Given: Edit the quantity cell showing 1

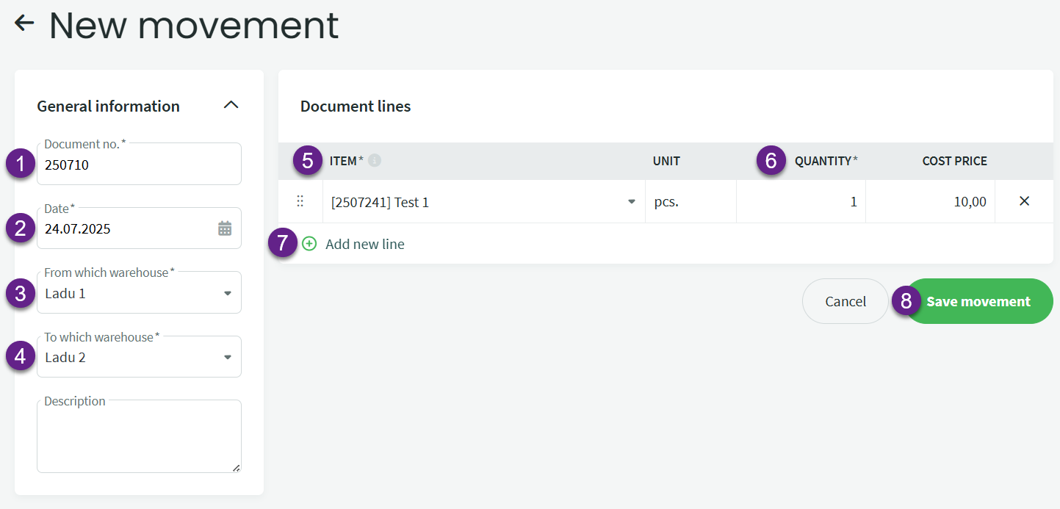Looking at the screenshot, I should [801, 202].
